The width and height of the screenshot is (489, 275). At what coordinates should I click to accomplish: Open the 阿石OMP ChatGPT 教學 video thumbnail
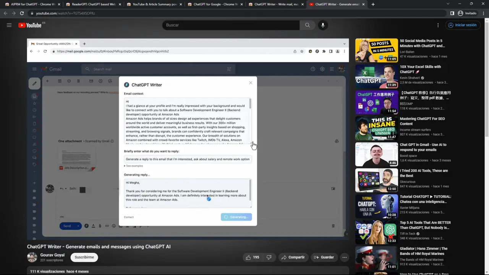click(376, 102)
